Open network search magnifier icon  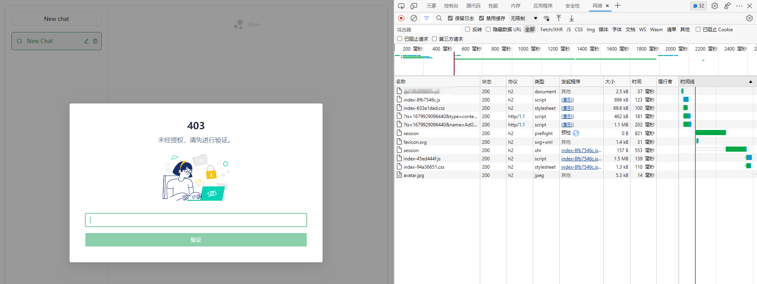(439, 18)
